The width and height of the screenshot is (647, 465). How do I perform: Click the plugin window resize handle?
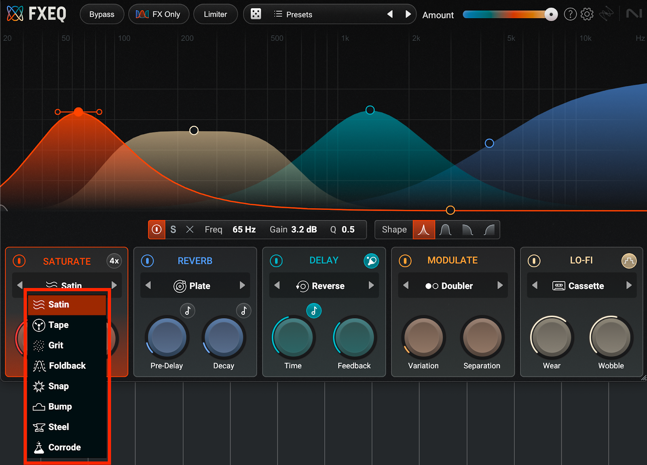[x=643, y=378]
